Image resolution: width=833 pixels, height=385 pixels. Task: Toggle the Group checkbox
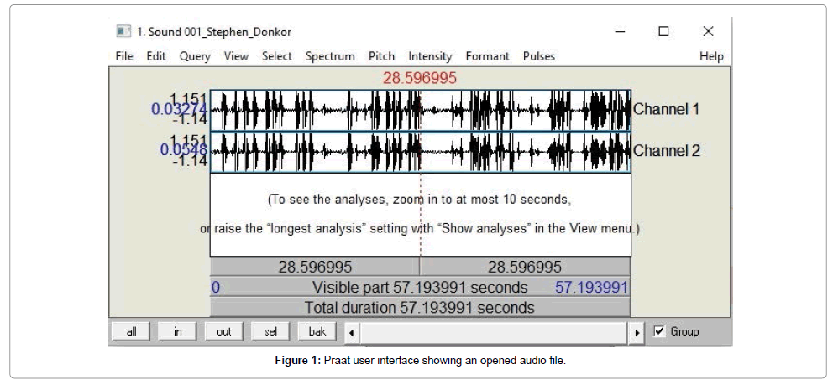[659, 331]
